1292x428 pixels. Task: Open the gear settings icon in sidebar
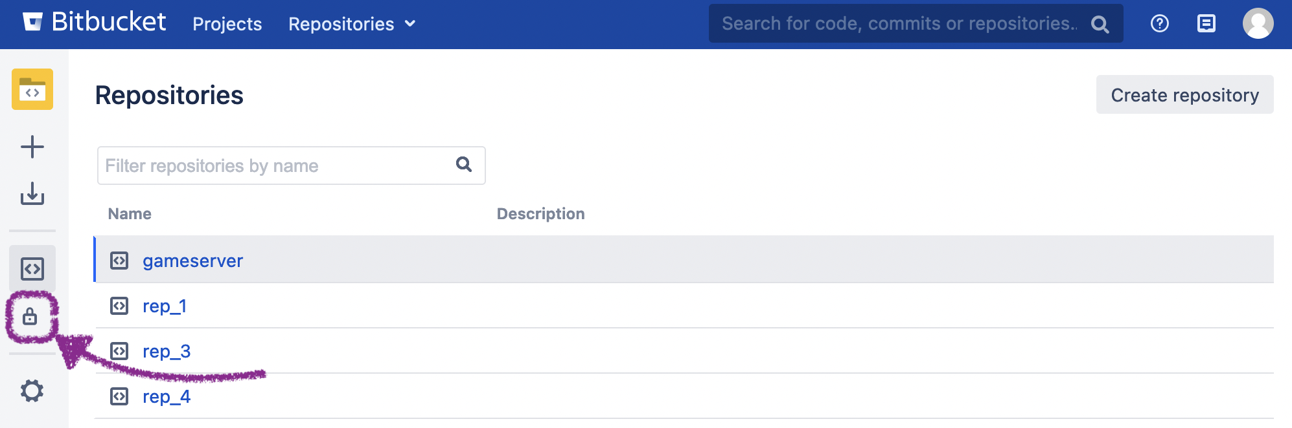(x=32, y=391)
